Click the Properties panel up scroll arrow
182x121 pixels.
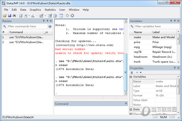point(178,76)
